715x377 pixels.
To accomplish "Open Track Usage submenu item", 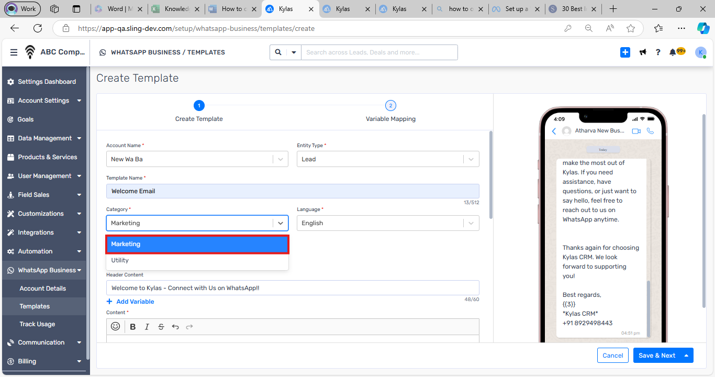I will click(x=45, y=324).
